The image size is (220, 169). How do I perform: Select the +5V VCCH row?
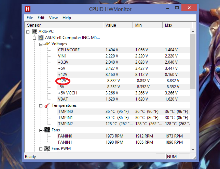tap(123, 93)
